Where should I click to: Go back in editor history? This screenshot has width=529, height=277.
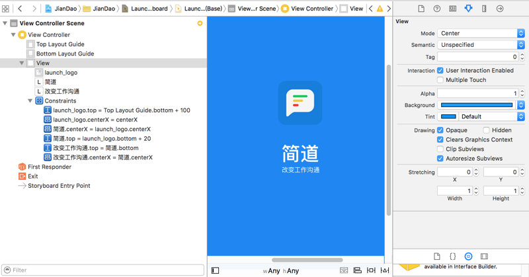20,9
